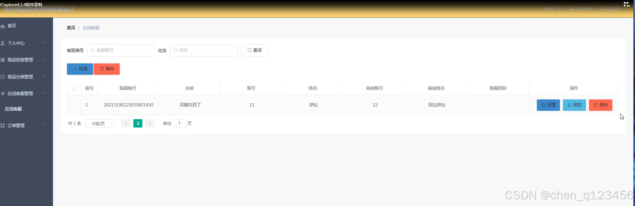
Task: Click the 前往 page number input
Action: 179,124
